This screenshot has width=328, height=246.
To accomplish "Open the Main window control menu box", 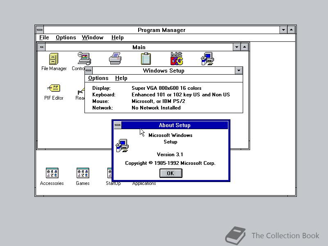I will coord(41,47).
